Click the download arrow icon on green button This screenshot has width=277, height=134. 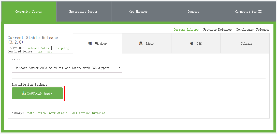coord(24,93)
